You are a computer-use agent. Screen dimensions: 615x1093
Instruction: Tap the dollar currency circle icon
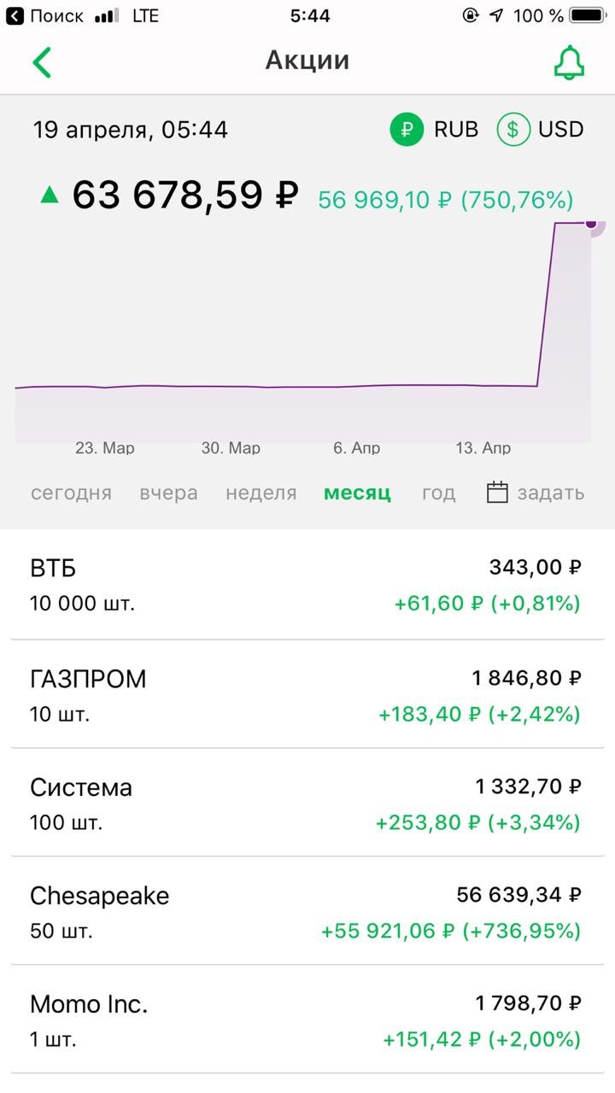point(512,130)
